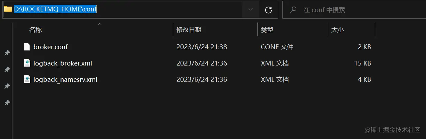
Task: Select the broker.conf file name
Action: point(50,47)
